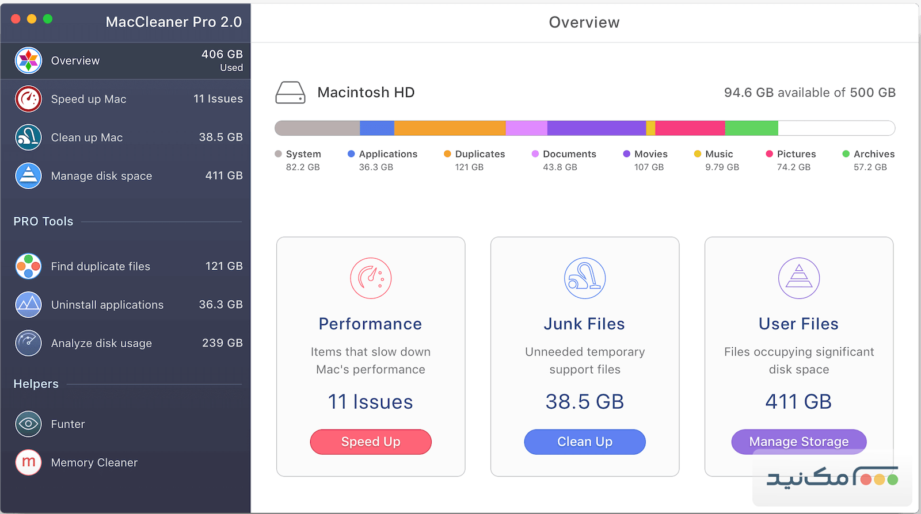Open Analyze disk usage tool
The height and width of the screenshot is (514, 921).
[x=125, y=343]
